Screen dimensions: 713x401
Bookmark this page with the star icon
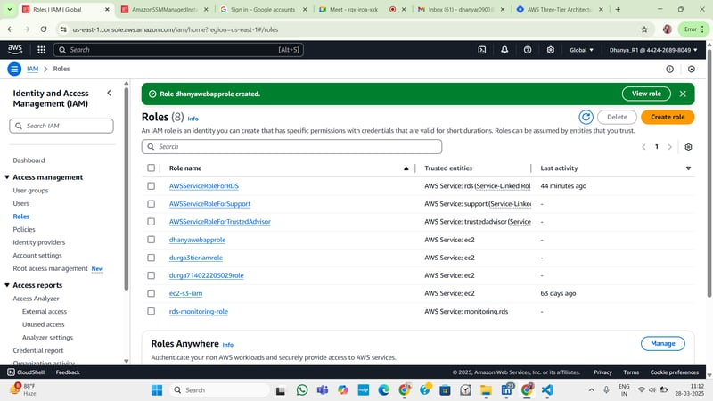pyautogui.click(x=644, y=29)
